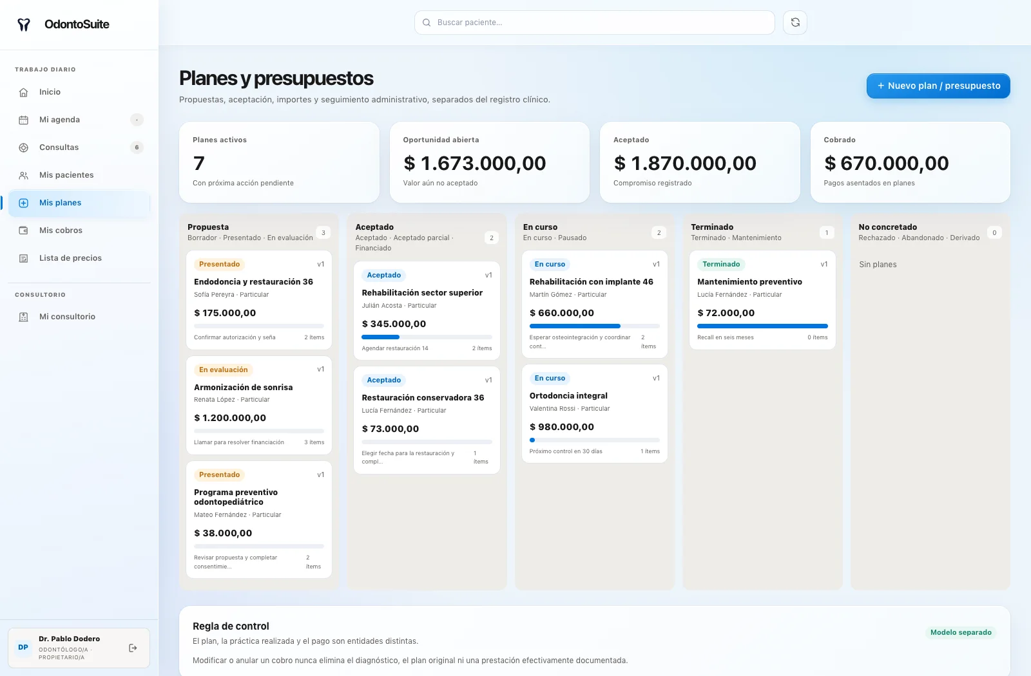
Task: Click the Consultas count badge showing 6
Action: (137, 147)
